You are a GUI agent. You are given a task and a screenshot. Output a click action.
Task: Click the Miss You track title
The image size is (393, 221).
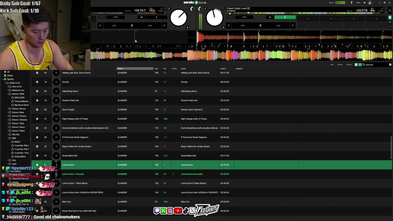(67, 202)
